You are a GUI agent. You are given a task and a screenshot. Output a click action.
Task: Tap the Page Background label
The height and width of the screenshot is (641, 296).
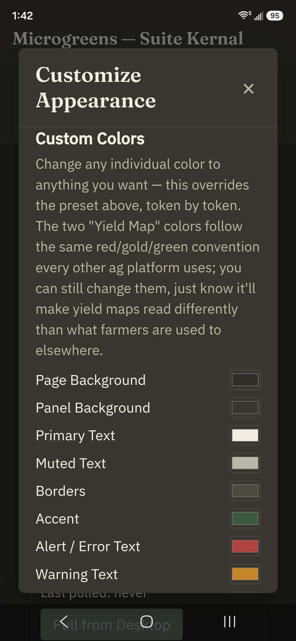91,380
